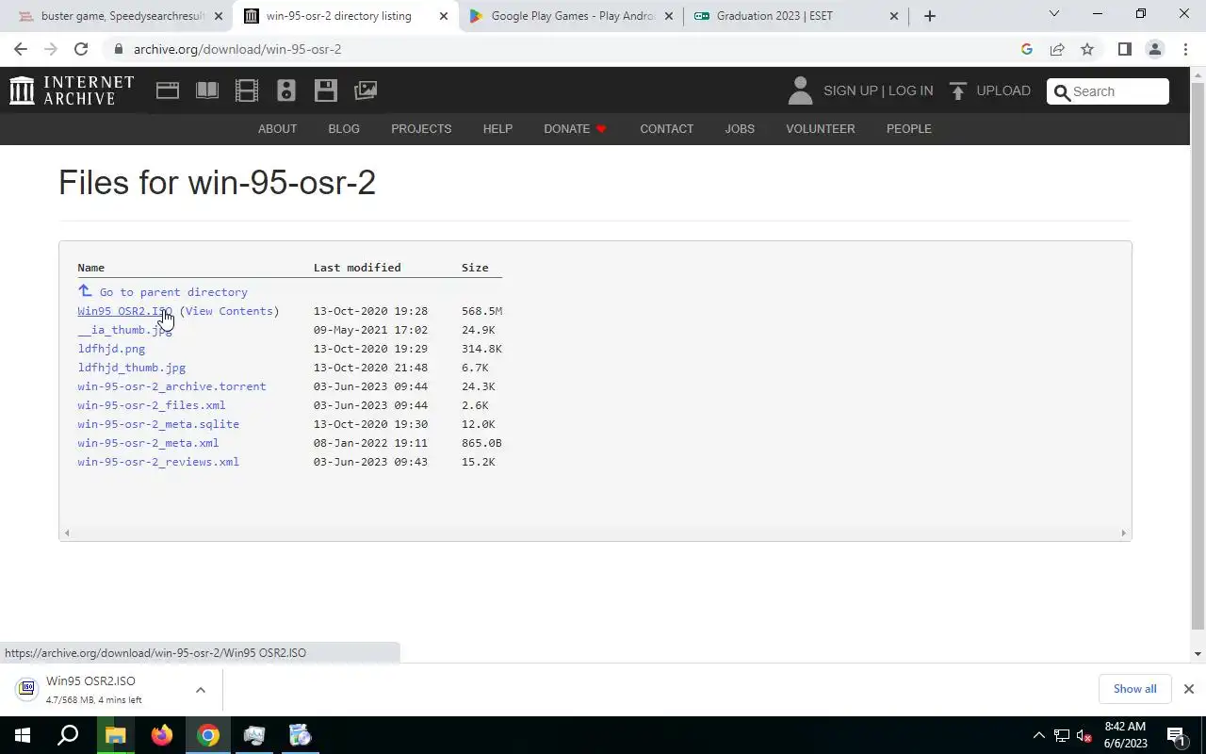Open the Windows Start menu

tap(23, 735)
